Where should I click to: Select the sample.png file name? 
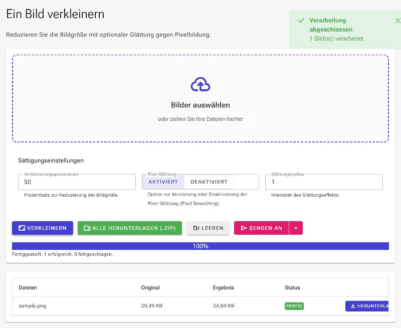click(x=33, y=306)
